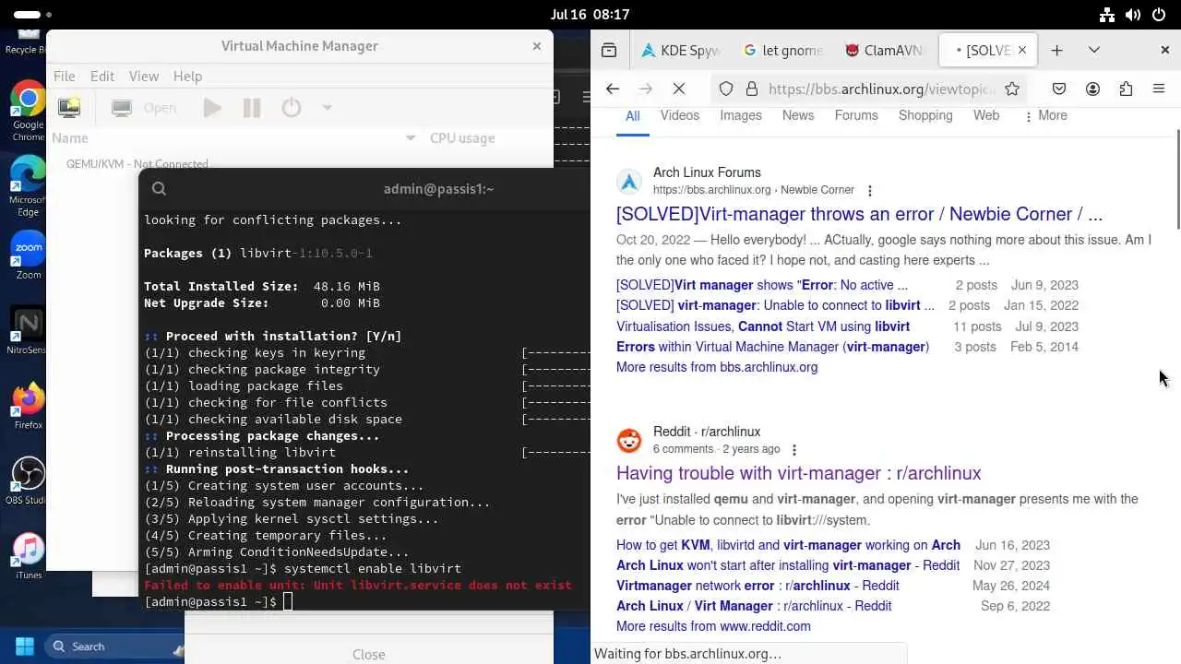
Task: Open the Help menu in Virtual Machine Manager
Action: point(187,76)
